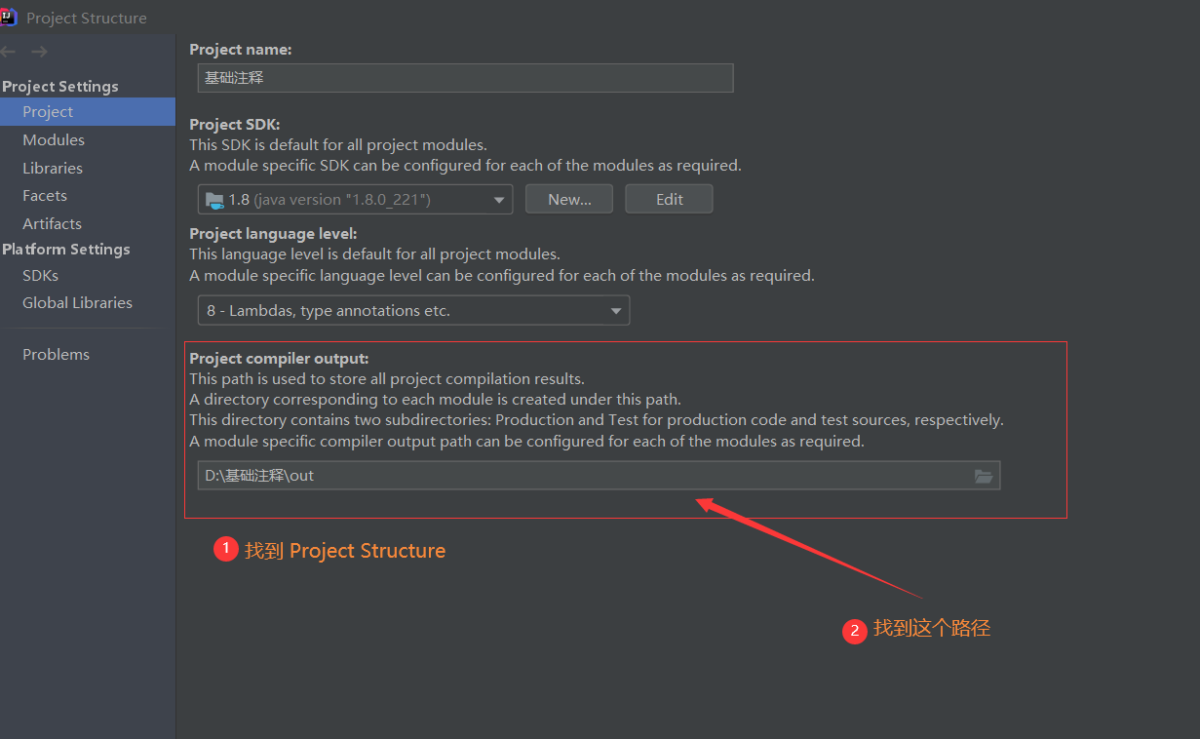Screen dimensions: 1200x739
Task: Click the IntelliJ logo in title bar
Action: point(9,17)
